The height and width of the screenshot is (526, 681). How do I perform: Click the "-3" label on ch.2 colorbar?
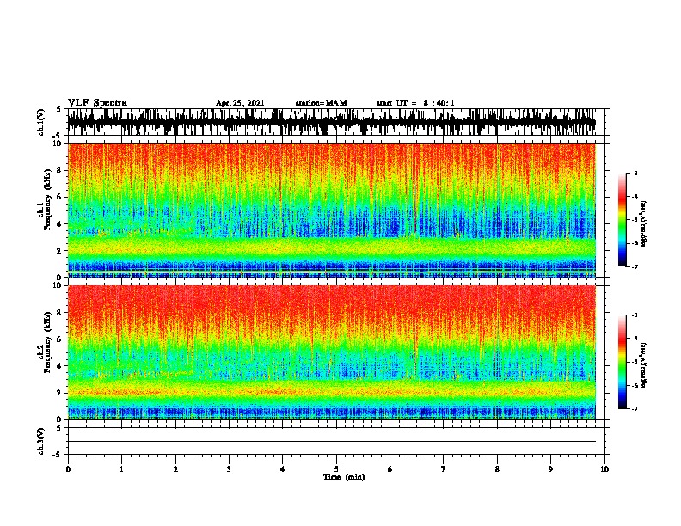pyautogui.click(x=635, y=315)
